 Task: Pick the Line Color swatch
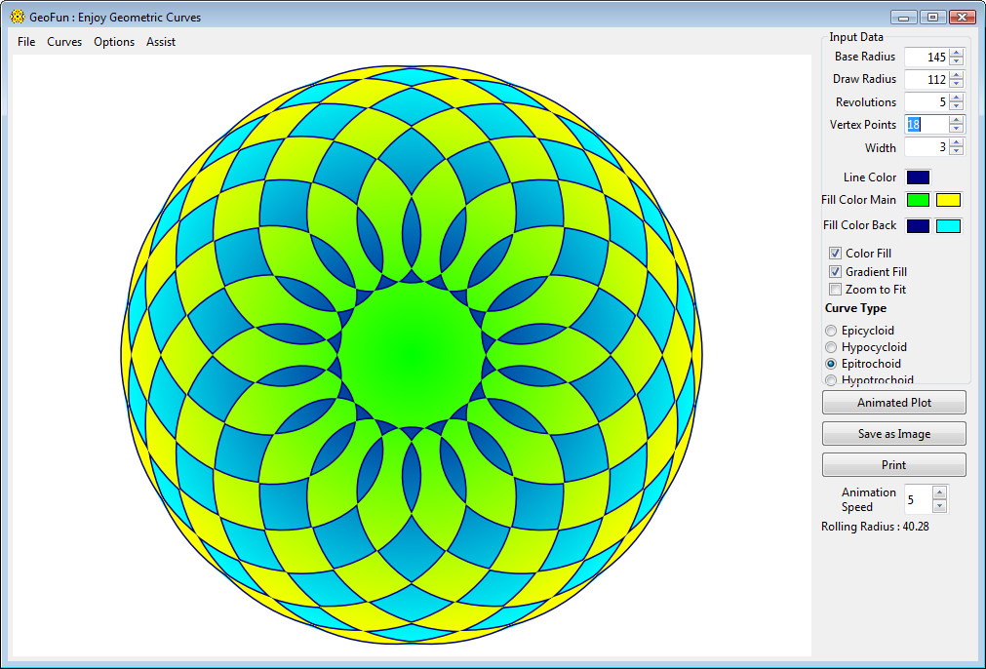click(918, 177)
